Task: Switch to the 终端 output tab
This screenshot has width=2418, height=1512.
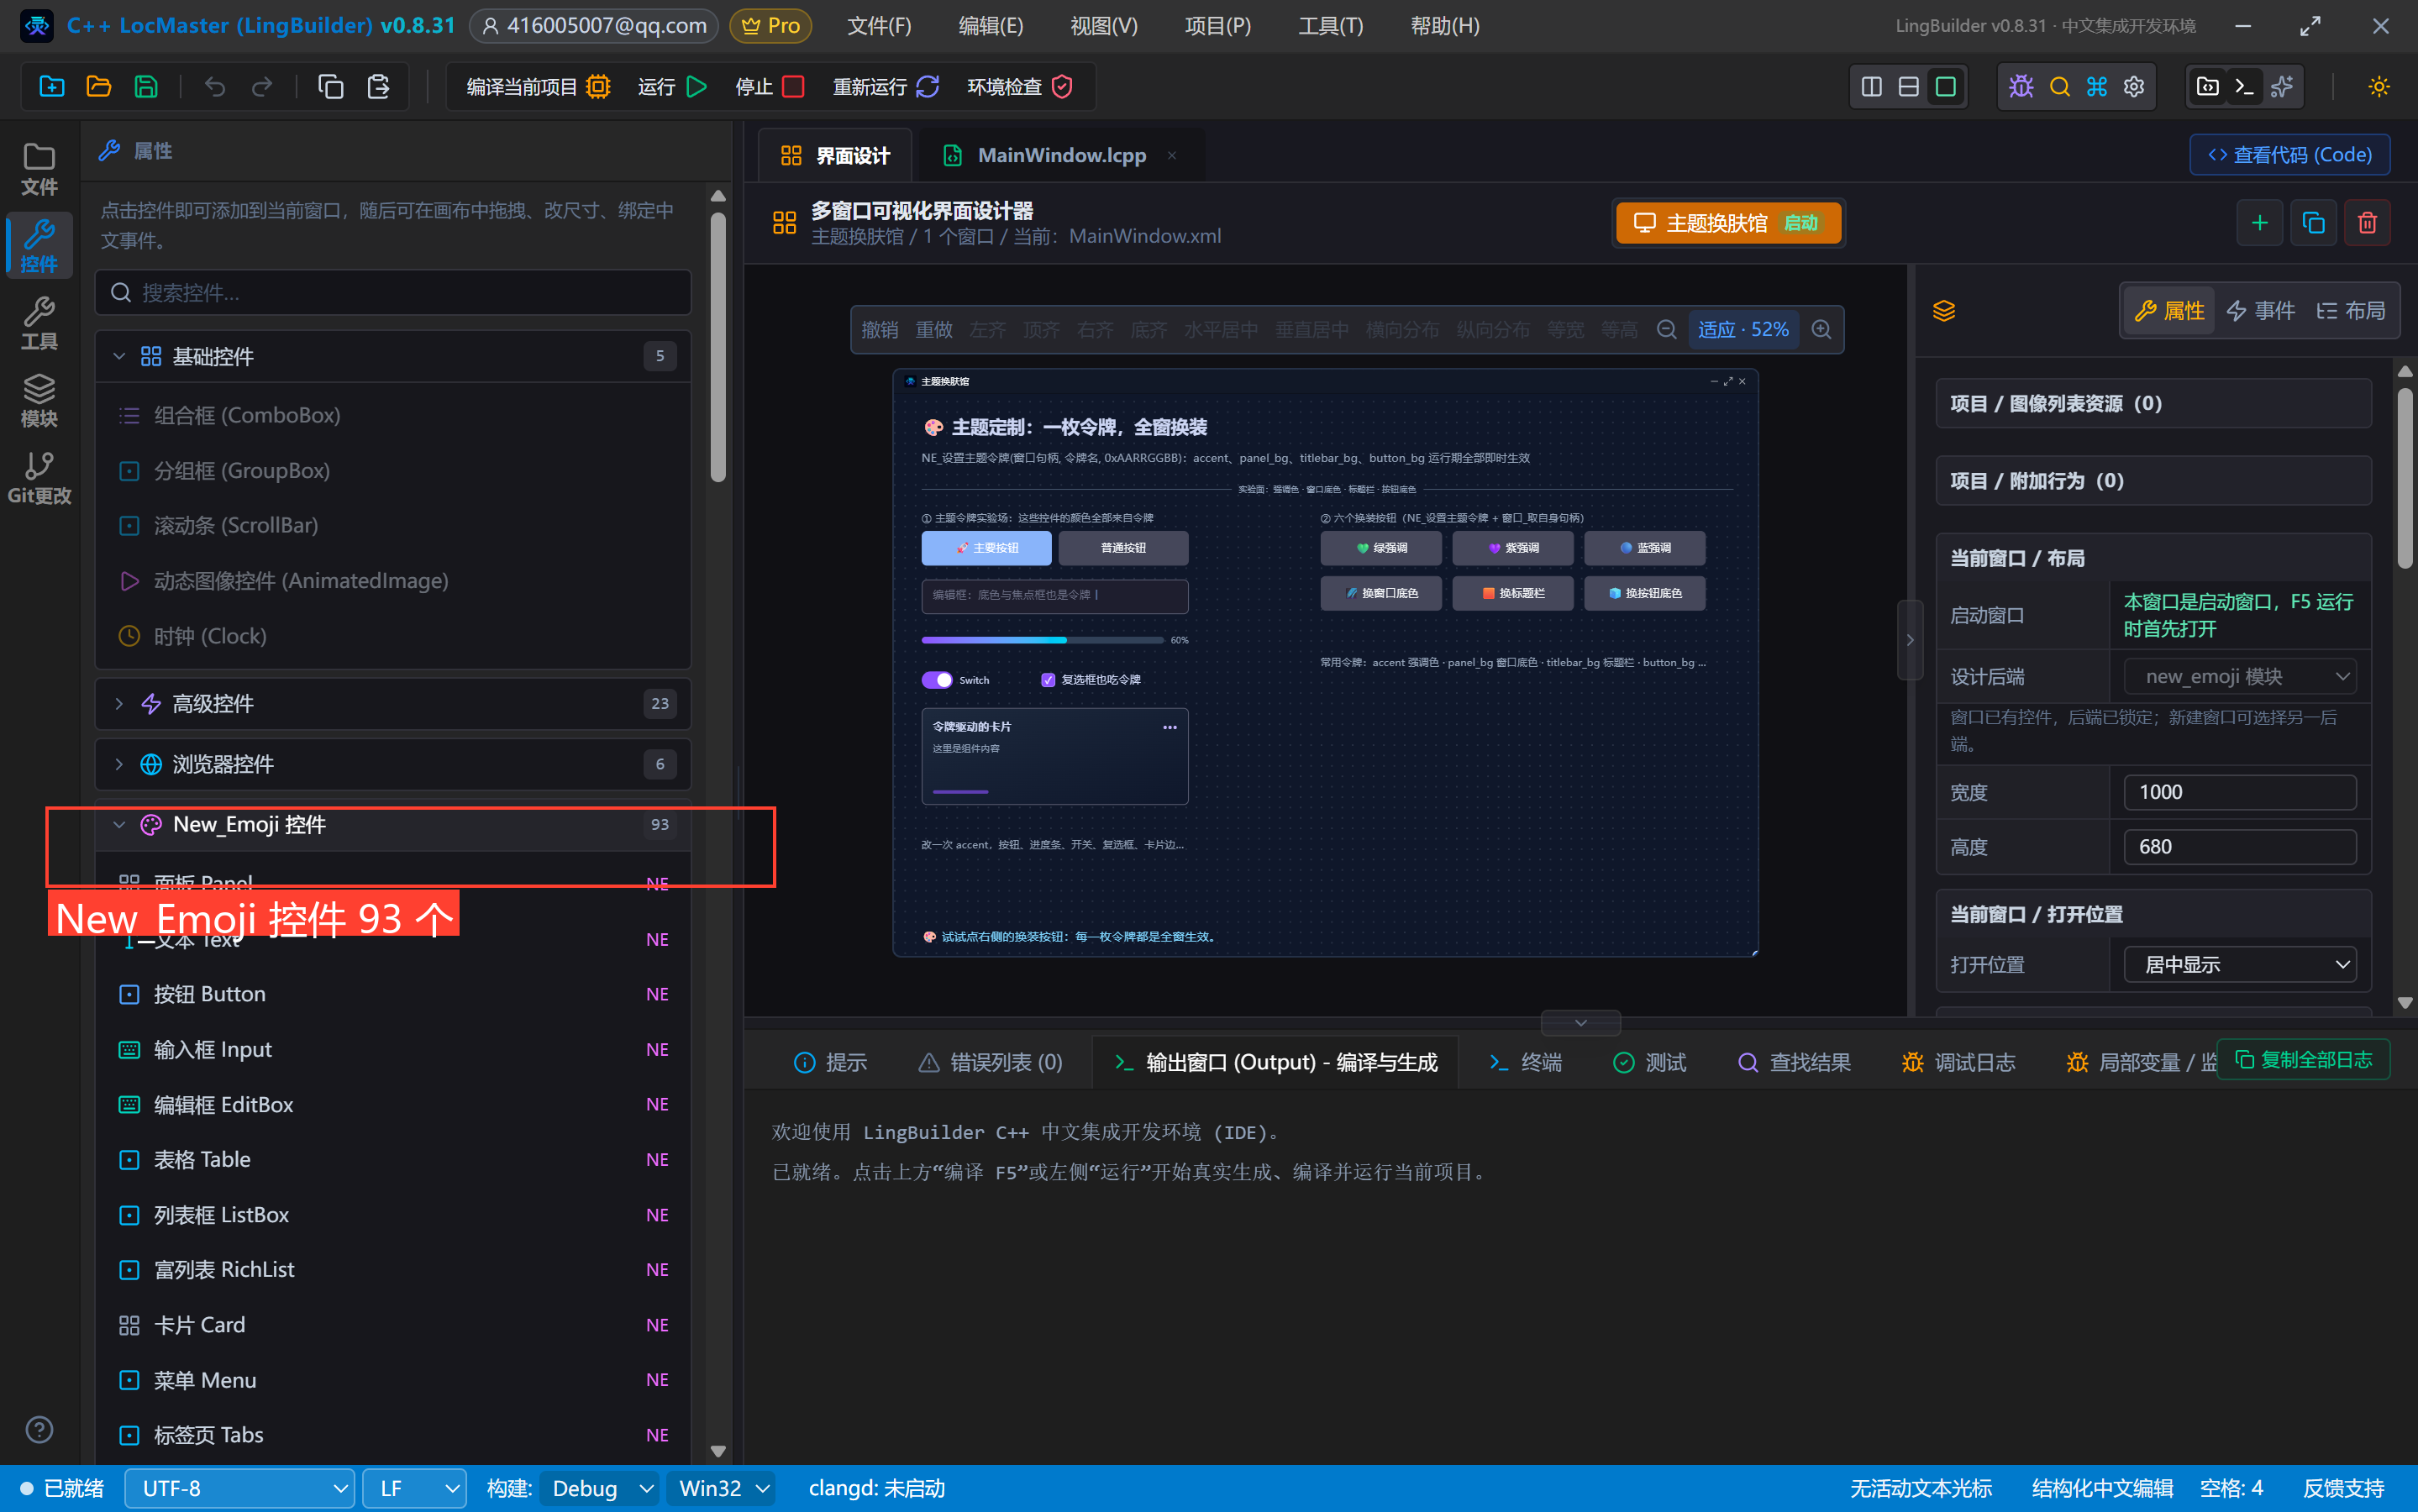Action: (1524, 1062)
